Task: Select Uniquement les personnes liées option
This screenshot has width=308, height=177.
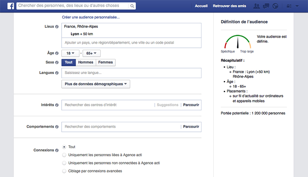Action: [x=64, y=155]
